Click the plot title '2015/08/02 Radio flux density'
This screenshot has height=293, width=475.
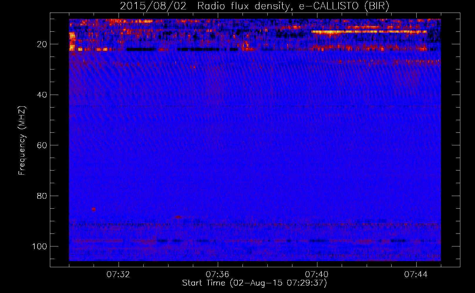pyautogui.click(x=254, y=6)
